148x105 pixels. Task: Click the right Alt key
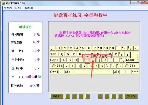[117, 72]
